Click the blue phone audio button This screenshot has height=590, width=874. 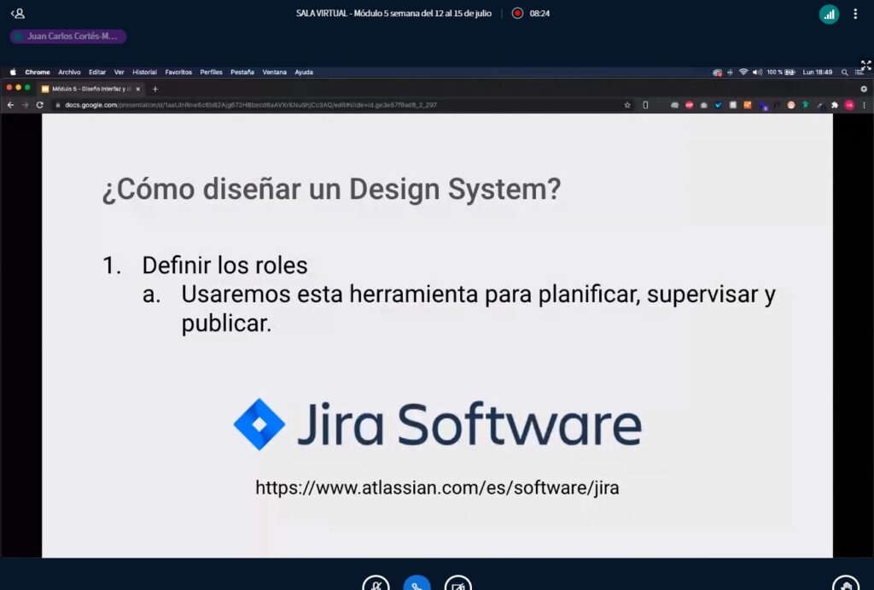[417, 585]
